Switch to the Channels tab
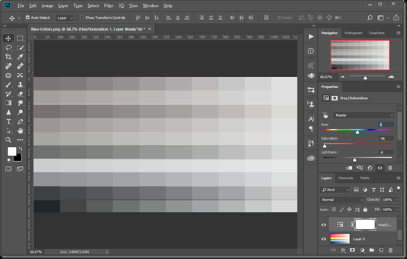This screenshot has width=407, height=259. click(345, 178)
